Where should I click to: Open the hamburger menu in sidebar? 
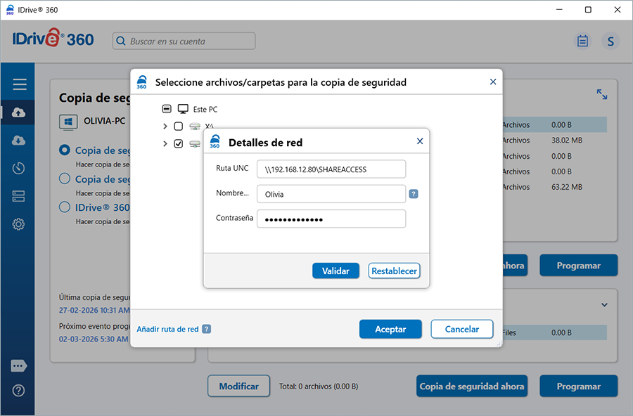coord(20,84)
